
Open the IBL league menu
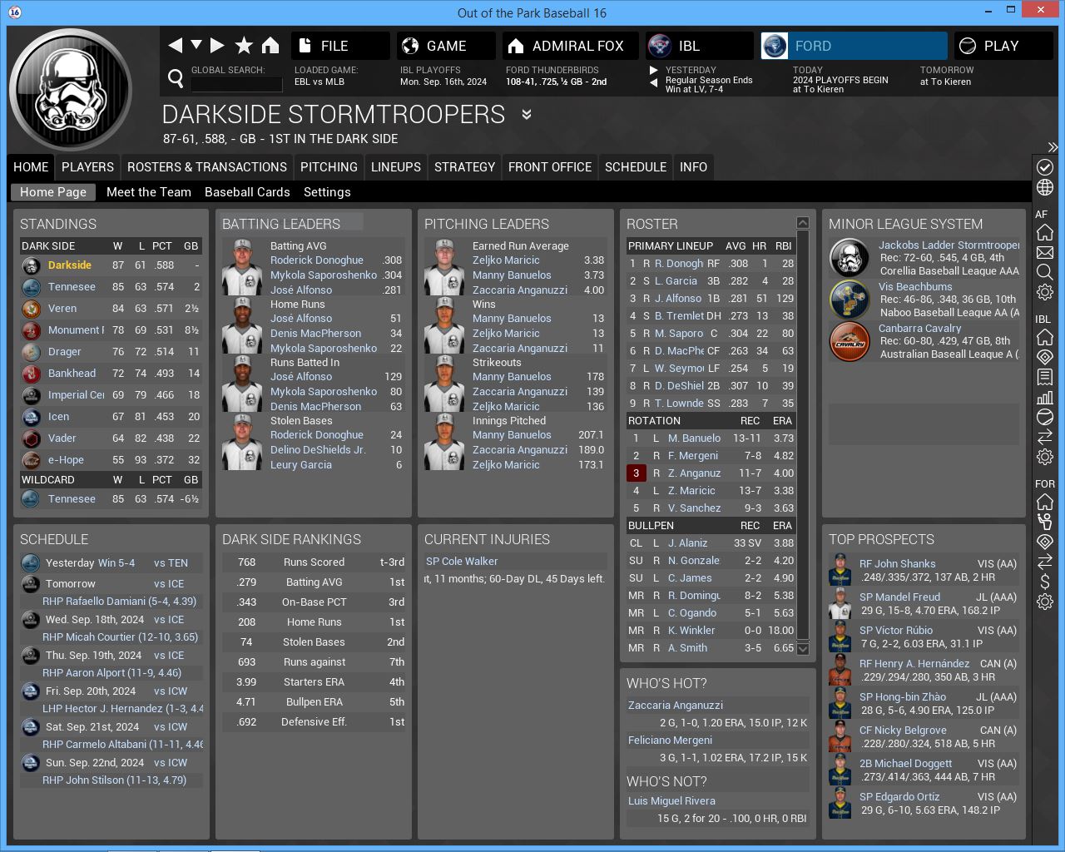tap(699, 46)
